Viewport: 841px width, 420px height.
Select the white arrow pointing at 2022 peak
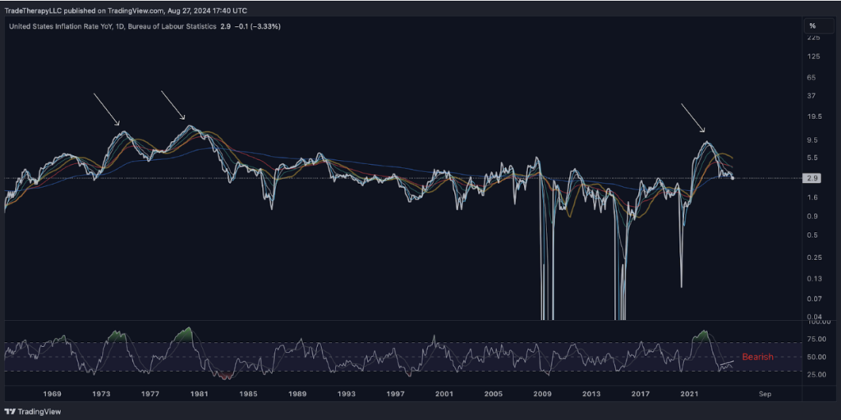click(692, 117)
